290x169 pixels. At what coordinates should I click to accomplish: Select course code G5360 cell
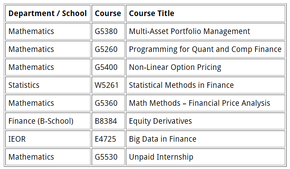click(106, 103)
